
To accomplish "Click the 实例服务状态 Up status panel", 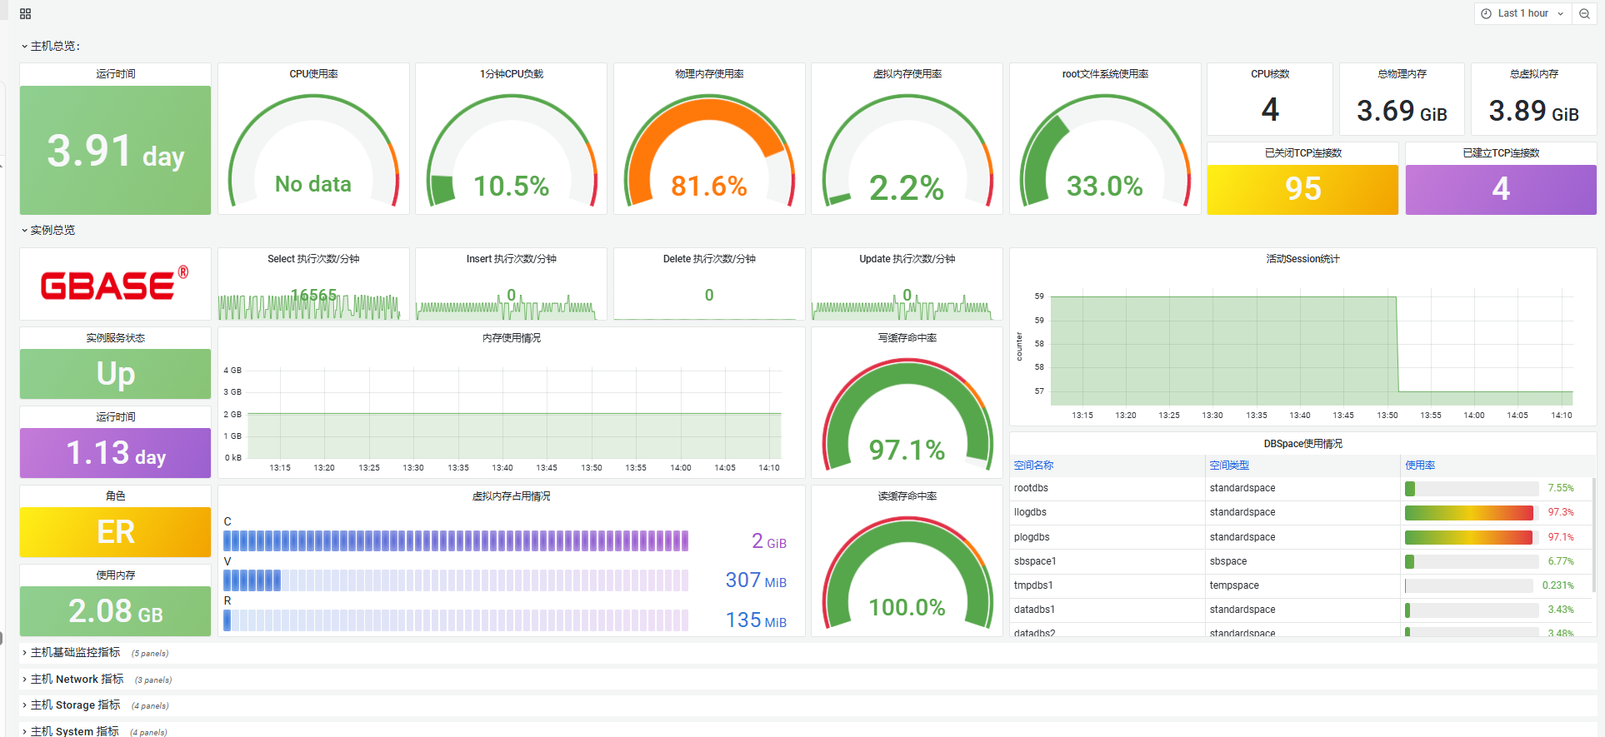I will [x=115, y=374].
